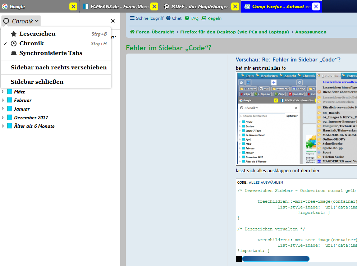
Task: Switch to the MDFF das Magdeburger tab
Action: tap(200, 6)
